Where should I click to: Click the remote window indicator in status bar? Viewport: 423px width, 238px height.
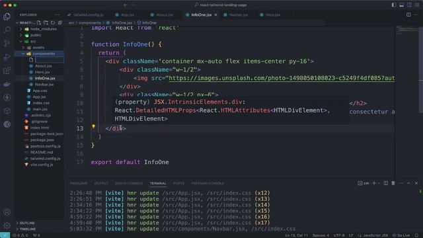pos(5,235)
